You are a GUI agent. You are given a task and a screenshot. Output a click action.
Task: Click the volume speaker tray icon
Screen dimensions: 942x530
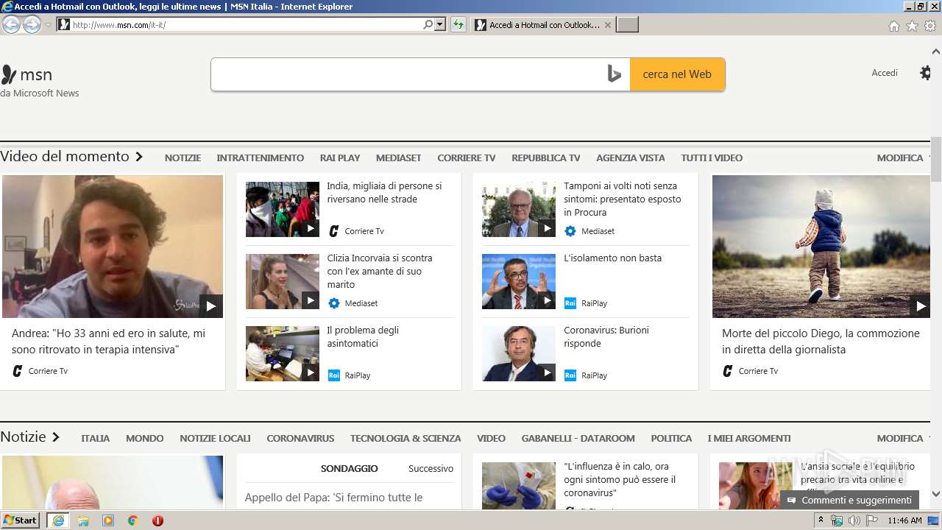point(854,520)
